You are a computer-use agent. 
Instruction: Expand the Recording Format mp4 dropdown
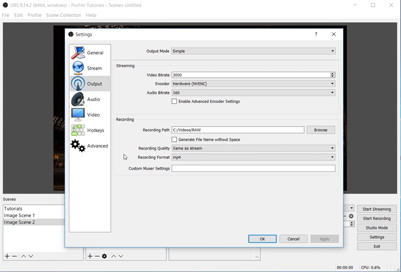pyautogui.click(x=253, y=157)
